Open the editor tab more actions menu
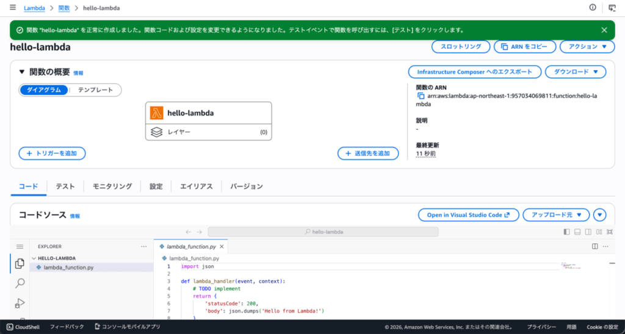This screenshot has width=625, height=334. point(606,246)
